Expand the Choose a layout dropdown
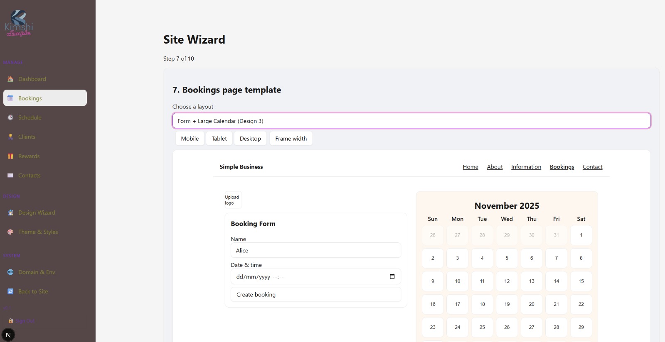 (x=411, y=121)
